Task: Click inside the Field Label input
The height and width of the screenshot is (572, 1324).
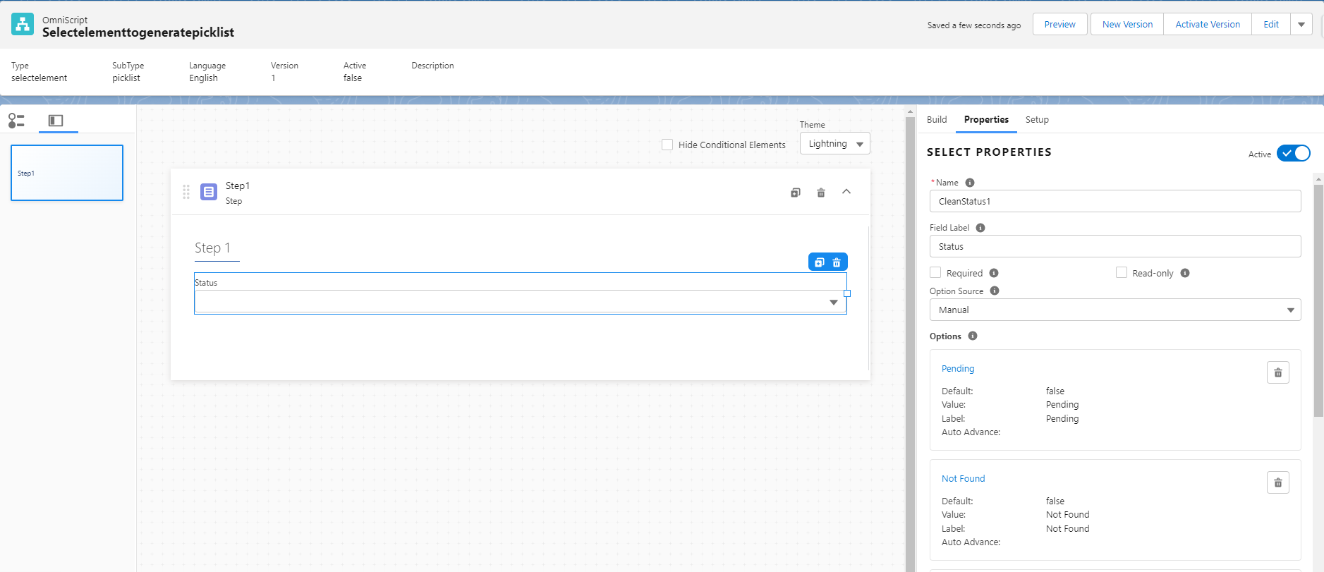Action: coord(1115,246)
